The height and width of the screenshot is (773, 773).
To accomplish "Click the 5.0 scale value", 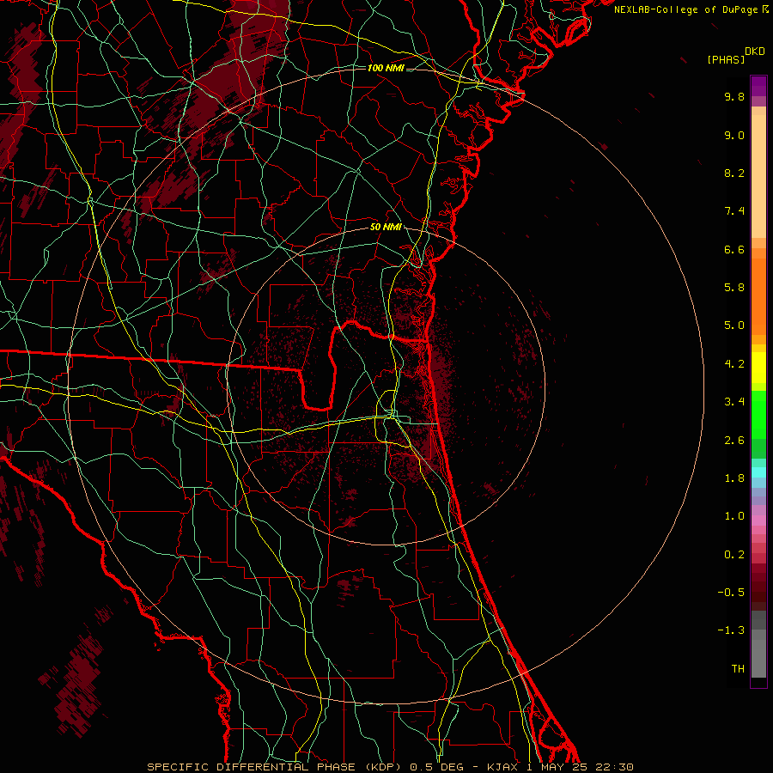I will (734, 326).
